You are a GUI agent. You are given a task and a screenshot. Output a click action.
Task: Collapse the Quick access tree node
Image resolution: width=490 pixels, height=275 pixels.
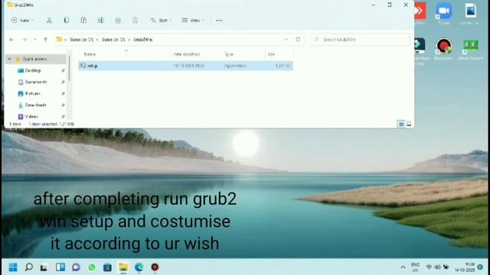pos(9,59)
